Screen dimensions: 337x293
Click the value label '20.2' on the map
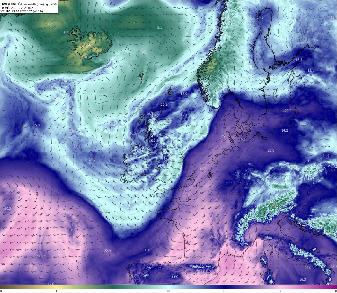(x=8, y=209)
